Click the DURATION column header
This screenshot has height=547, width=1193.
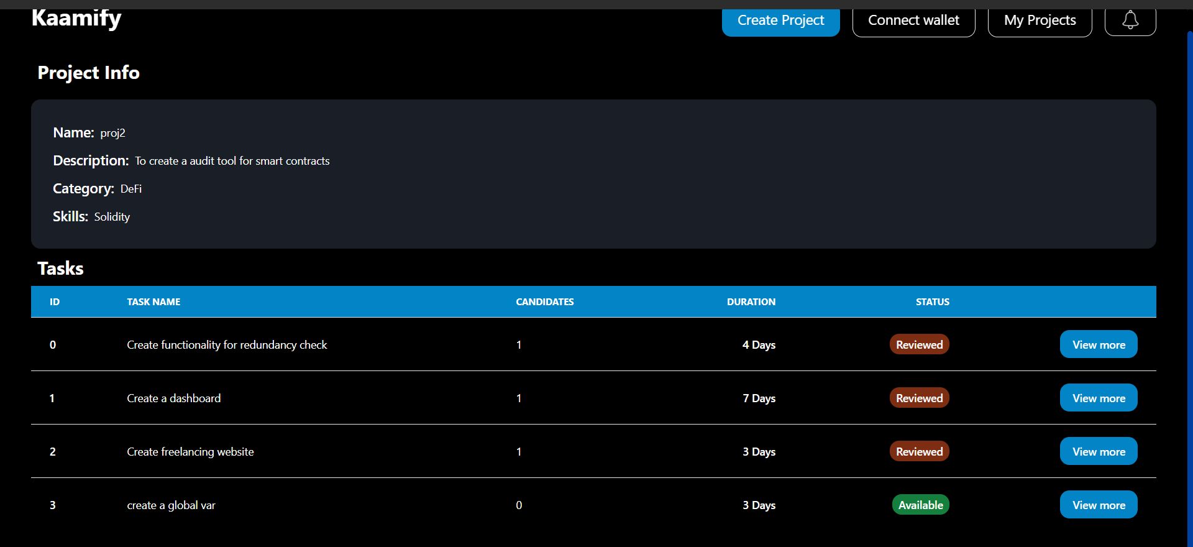pos(751,302)
